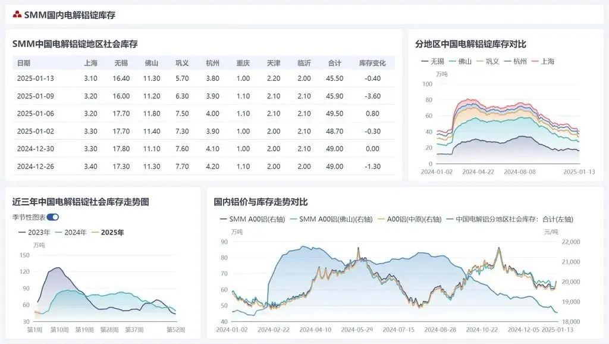Click the total value 45.90
The height and width of the screenshot is (344, 609).
tap(334, 96)
